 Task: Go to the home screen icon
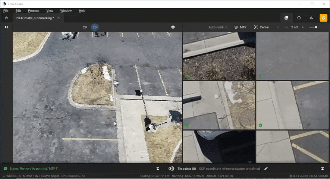tap(6, 18)
